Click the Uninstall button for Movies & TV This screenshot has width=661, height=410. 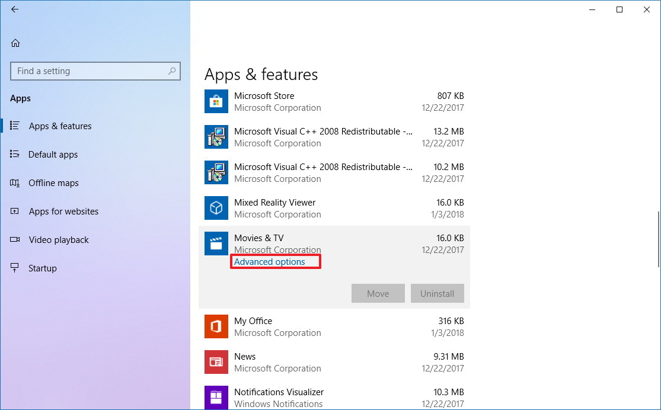point(437,293)
